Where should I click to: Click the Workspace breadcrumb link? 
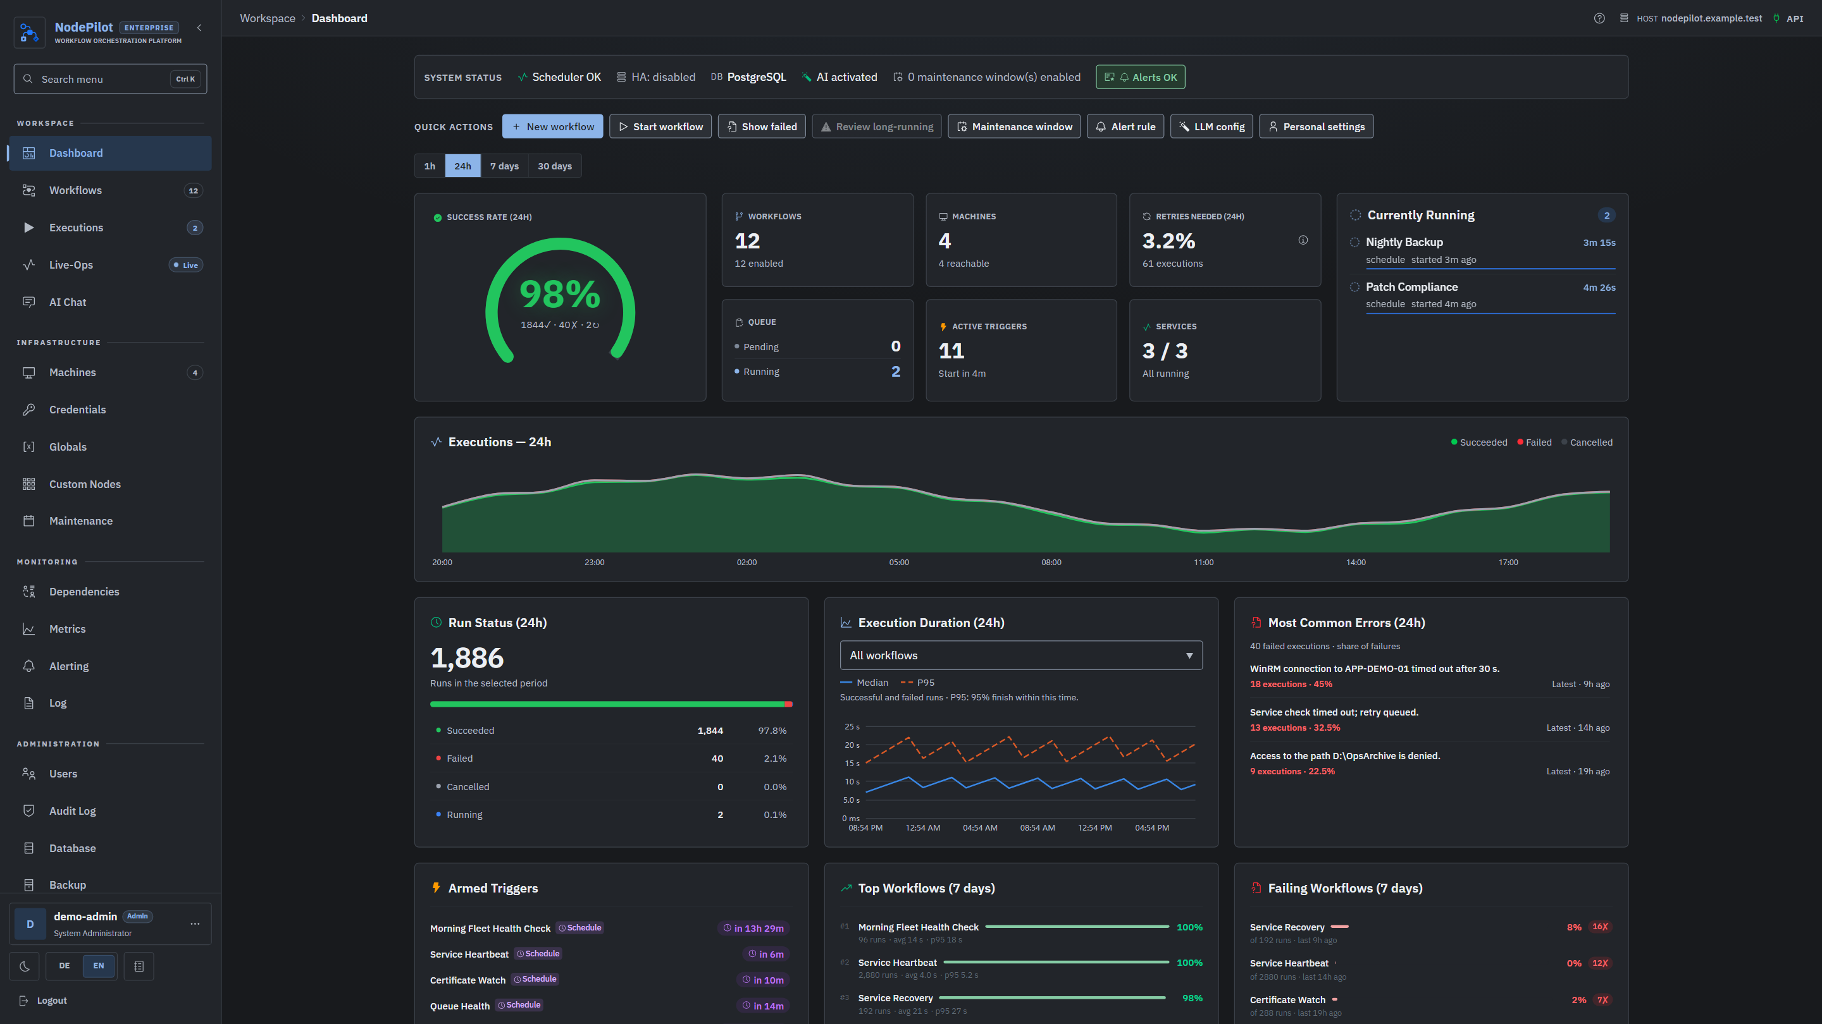pos(268,18)
